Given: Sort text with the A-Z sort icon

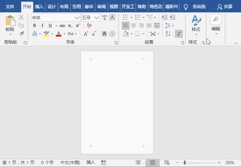Looking at the screenshot, I should (x=168, y=34).
